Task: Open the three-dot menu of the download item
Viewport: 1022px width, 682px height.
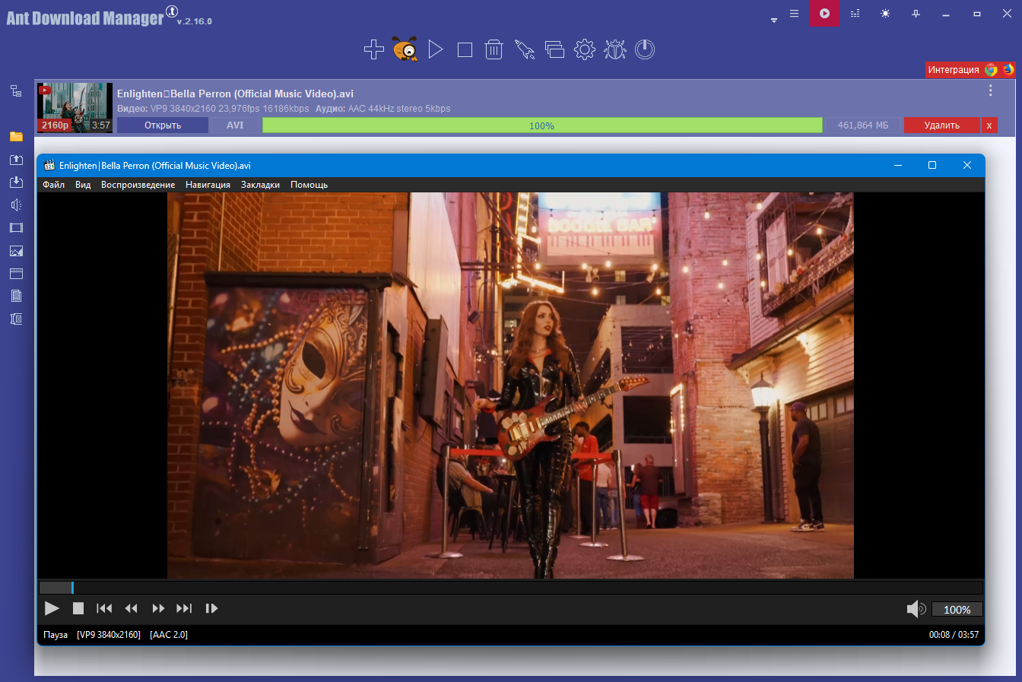Action: [x=990, y=90]
